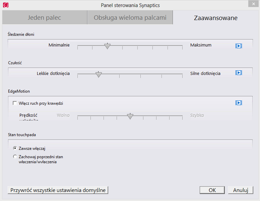Viewport: 260px width, 201px height.
Task: Select Zawsze włączaj radio button
Action: pos(15,148)
